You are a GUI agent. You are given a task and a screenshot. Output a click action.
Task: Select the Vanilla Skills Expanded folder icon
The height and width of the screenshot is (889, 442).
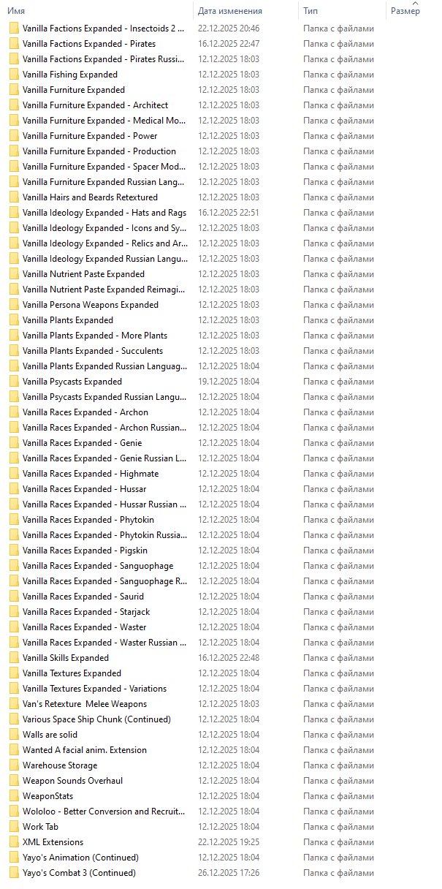(x=14, y=658)
